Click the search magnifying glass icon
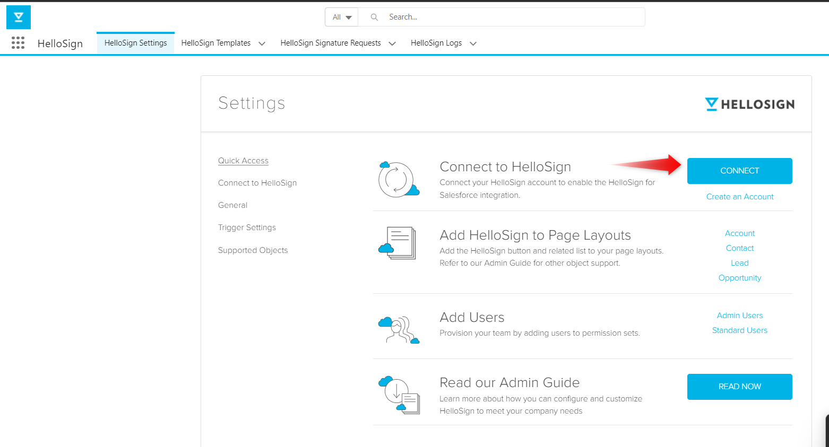The image size is (829, 447). tap(374, 17)
